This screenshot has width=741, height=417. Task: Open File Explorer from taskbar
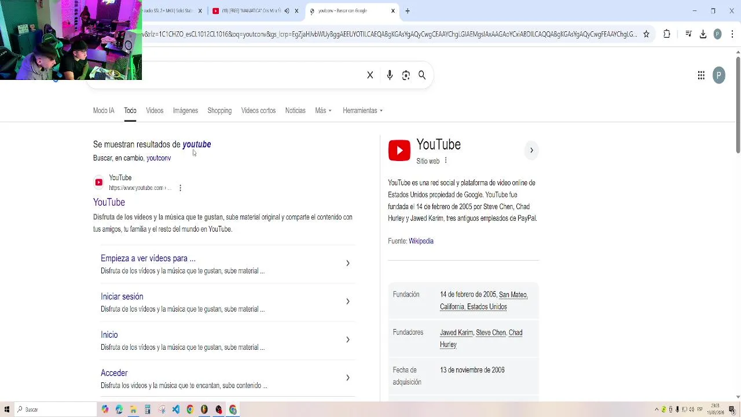click(x=133, y=409)
